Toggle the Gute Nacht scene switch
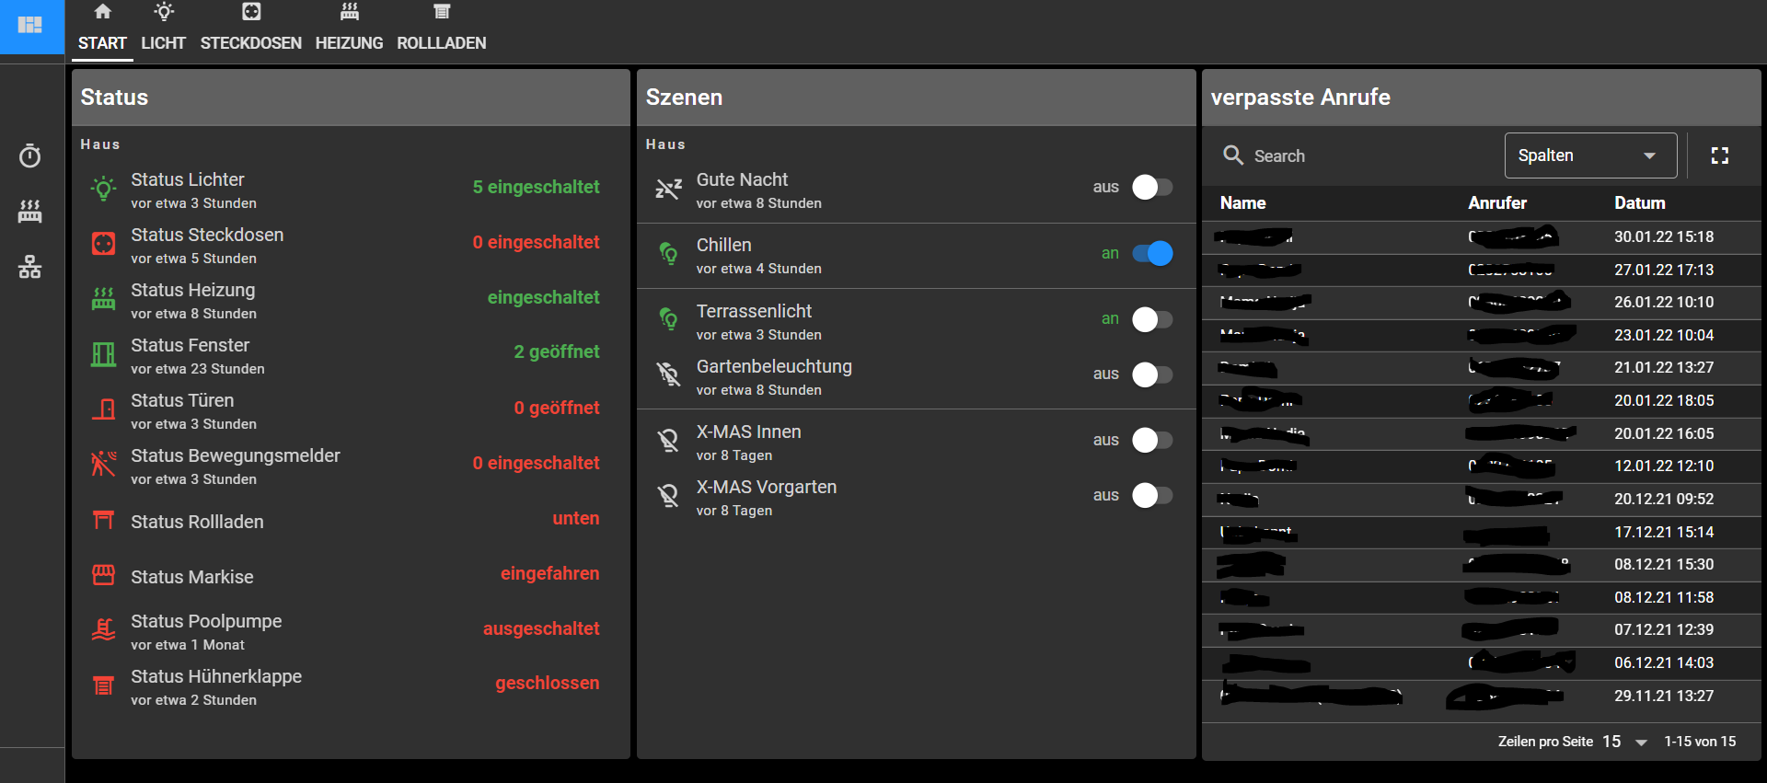The image size is (1767, 783). 1152,188
